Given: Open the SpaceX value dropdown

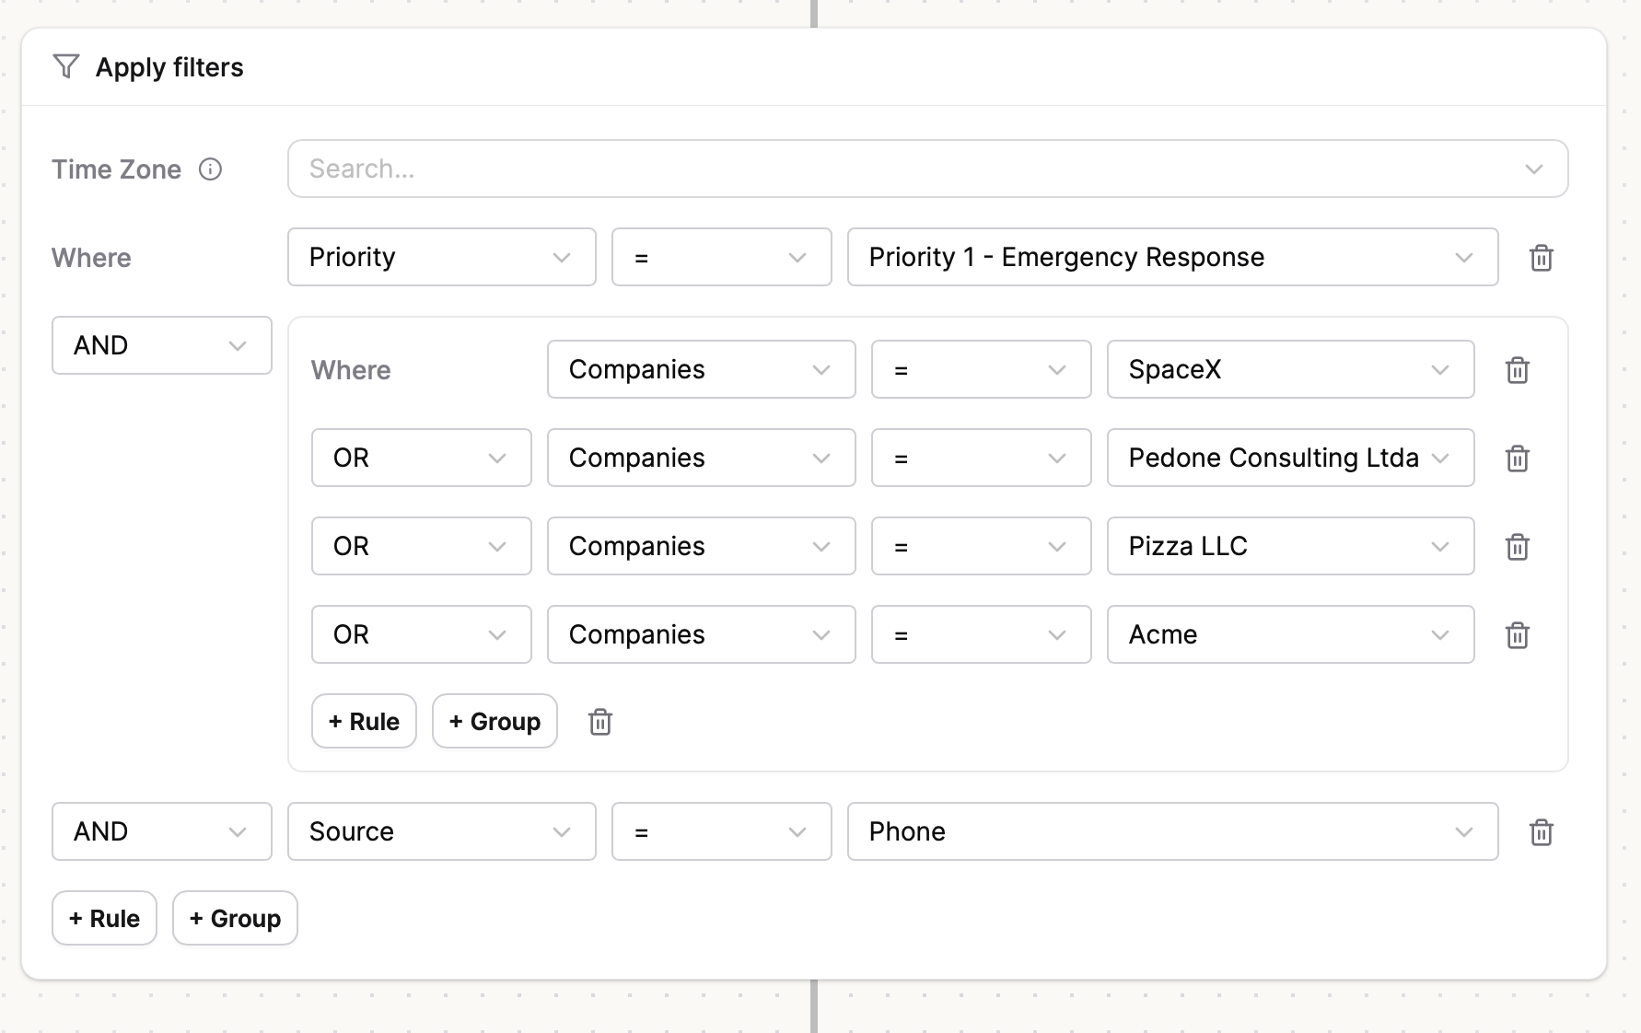Looking at the screenshot, I should (1291, 369).
